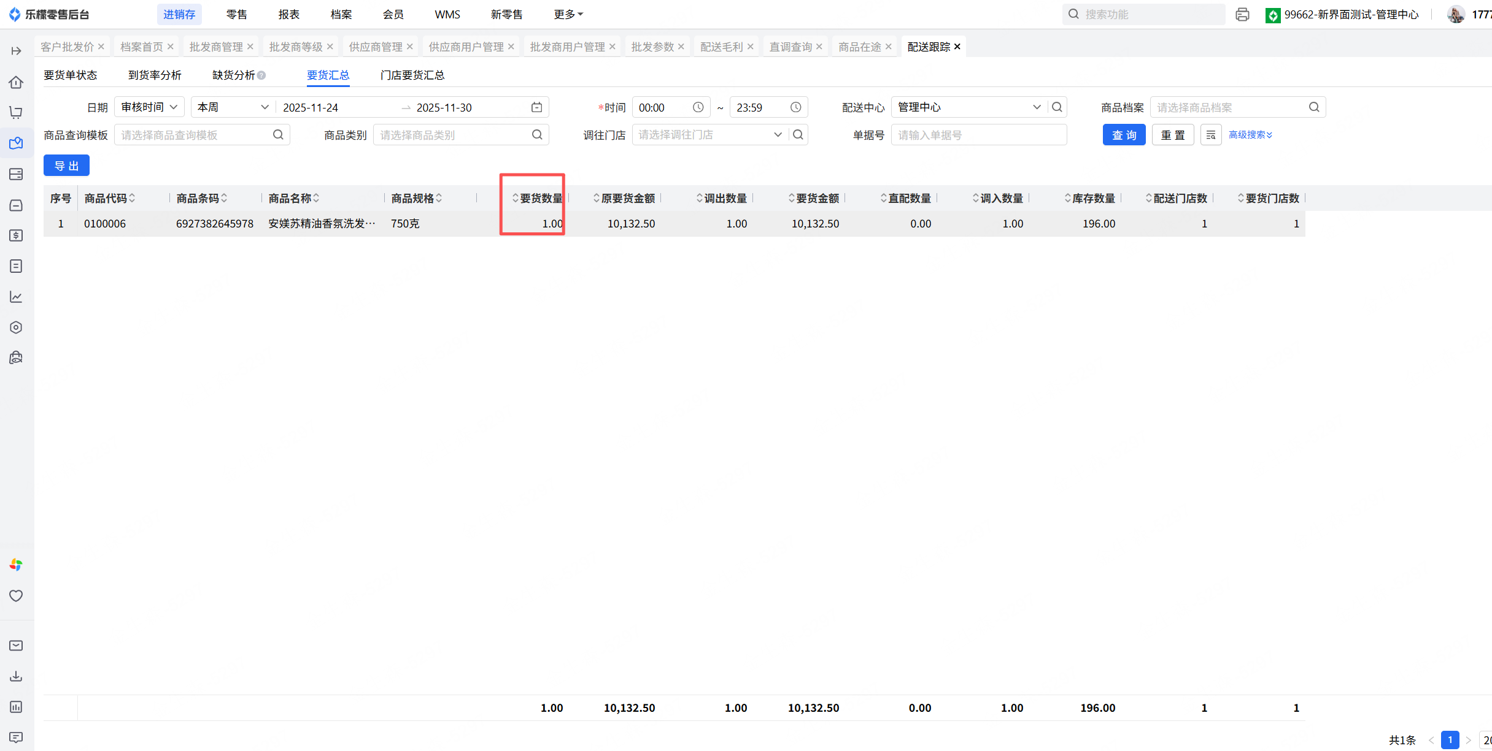Click the heart favorites sidebar icon
1492x751 pixels.
click(x=17, y=596)
